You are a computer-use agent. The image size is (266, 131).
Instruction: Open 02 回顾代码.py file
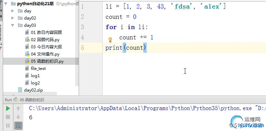[x=45, y=40]
